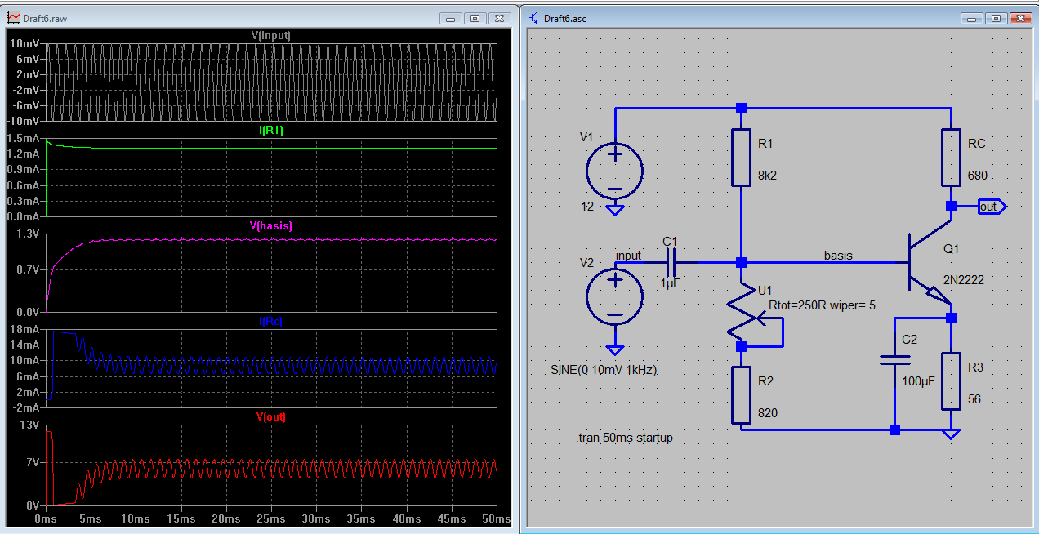Select the R3 emitter resistor body
The image size is (1039, 534).
click(951, 380)
